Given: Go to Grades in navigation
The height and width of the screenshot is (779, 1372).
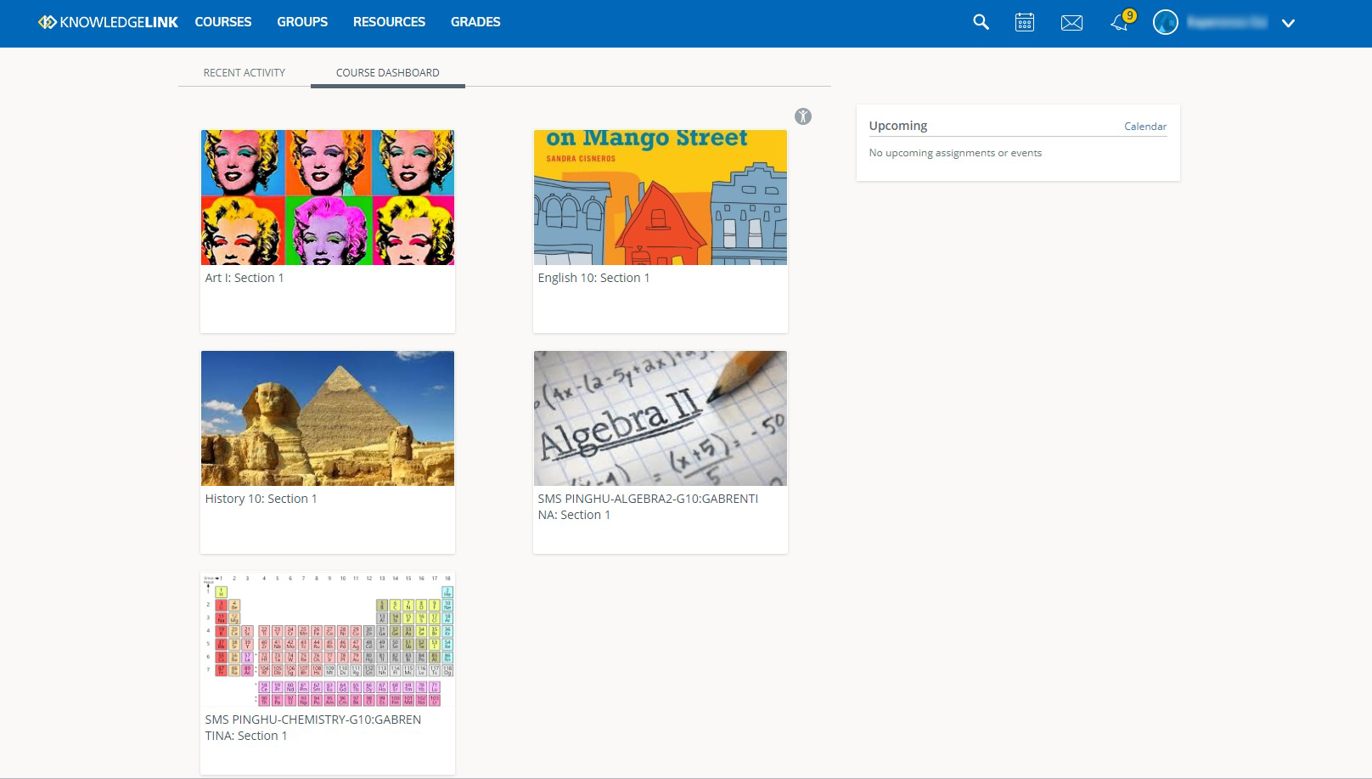Looking at the screenshot, I should click(x=475, y=22).
